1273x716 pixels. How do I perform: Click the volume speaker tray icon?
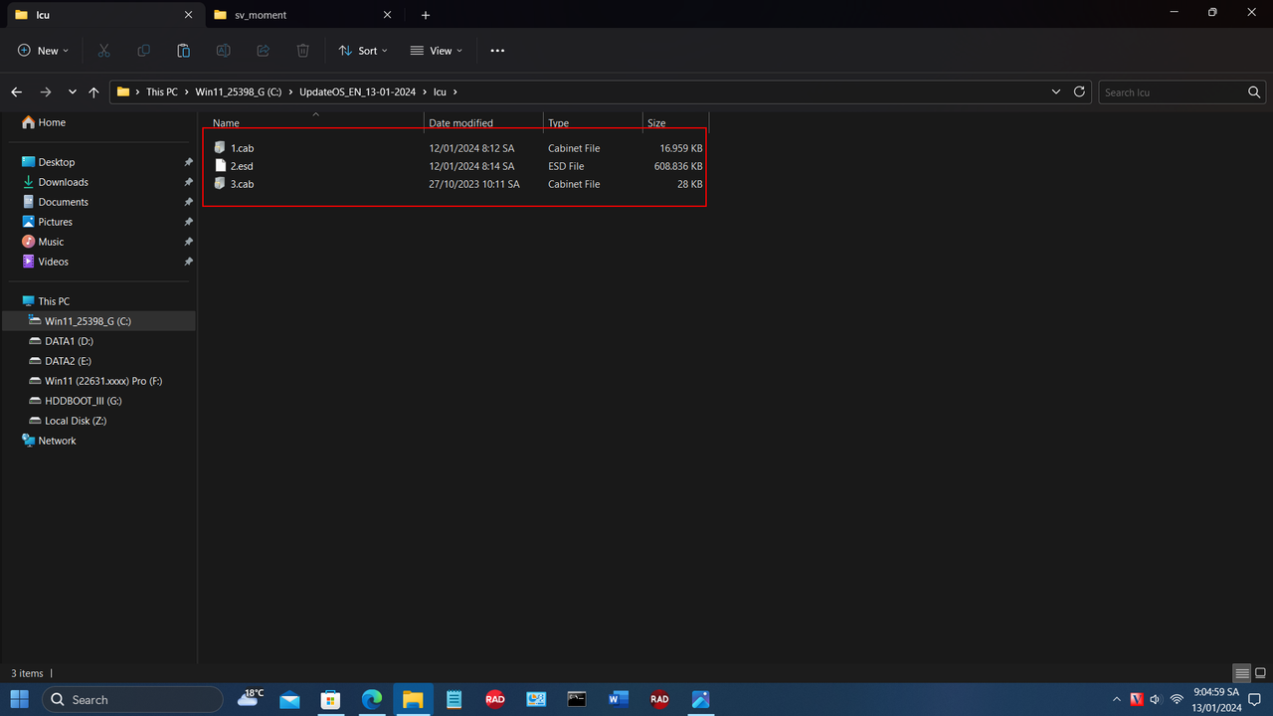(1155, 699)
